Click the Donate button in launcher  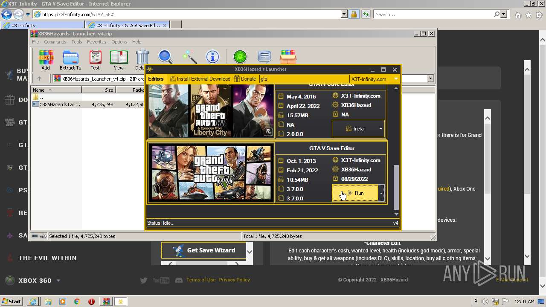click(245, 79)
